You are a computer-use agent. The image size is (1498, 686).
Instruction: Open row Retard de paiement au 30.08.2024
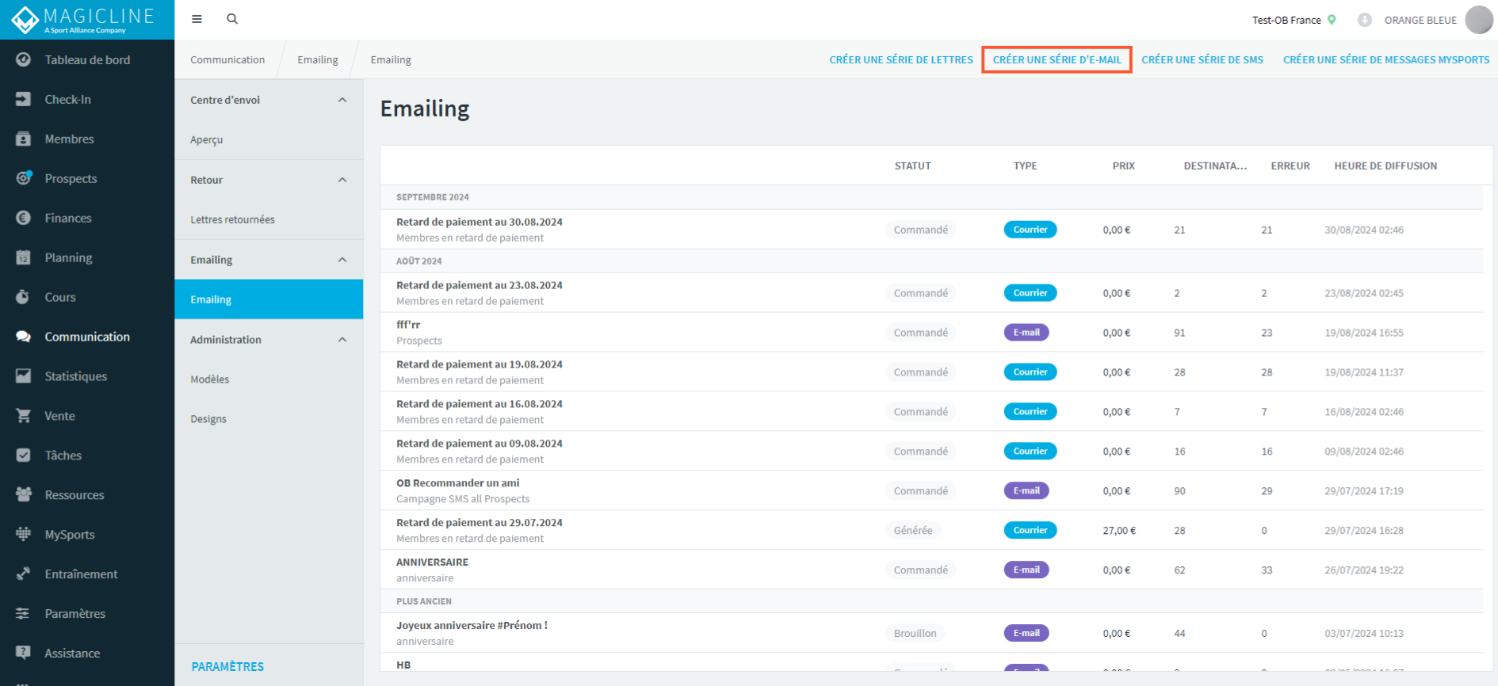932,230
